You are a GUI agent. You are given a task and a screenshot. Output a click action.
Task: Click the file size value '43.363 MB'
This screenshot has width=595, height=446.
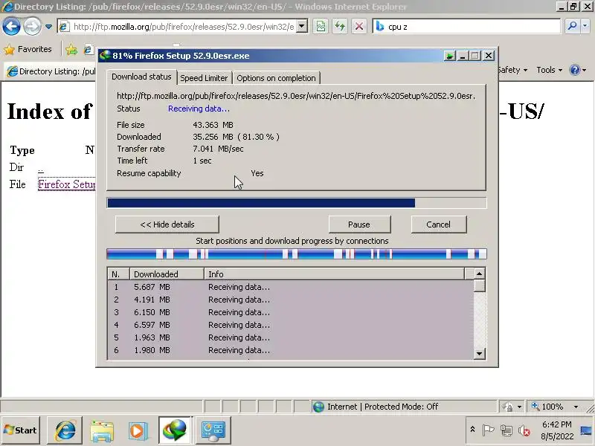coord(213,125)
